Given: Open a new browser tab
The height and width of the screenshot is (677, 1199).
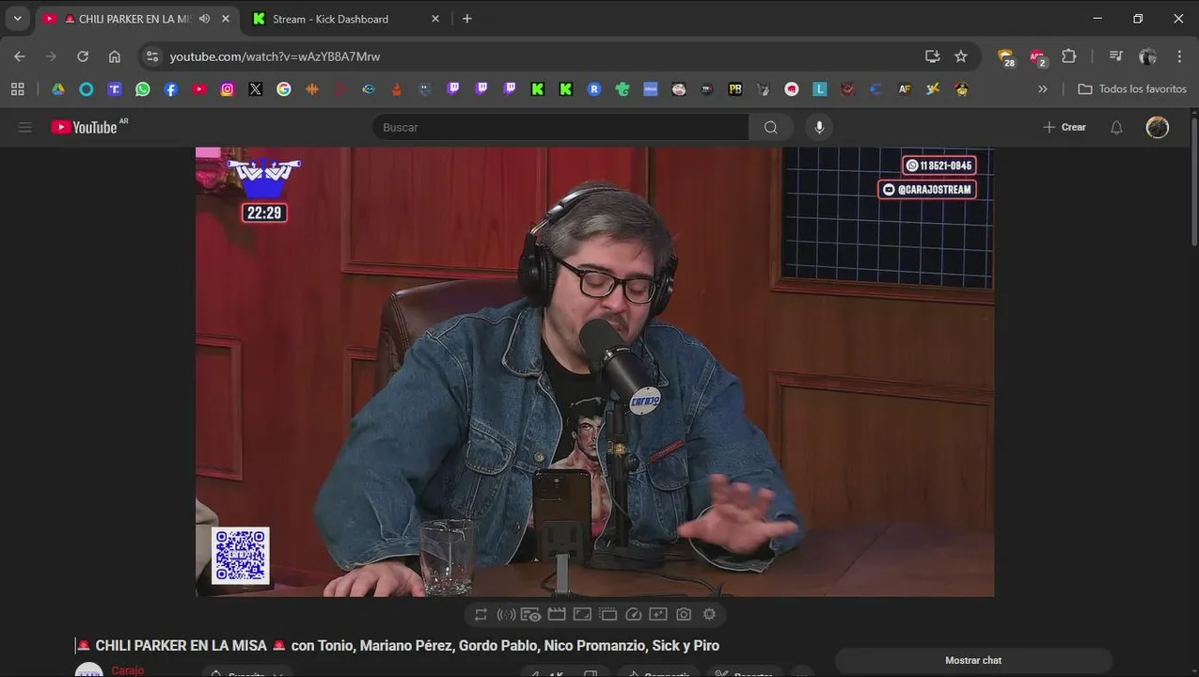Looking at the screenshot, I should pos(467,19).
